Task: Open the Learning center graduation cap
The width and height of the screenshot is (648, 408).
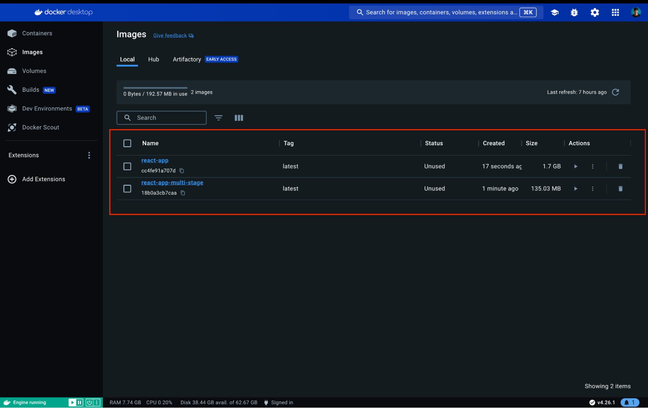Action: coord(554,12)
